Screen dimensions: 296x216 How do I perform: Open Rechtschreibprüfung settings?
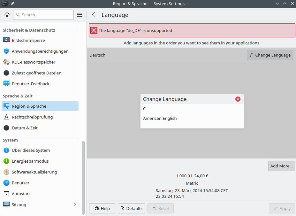tap(40, 117)
